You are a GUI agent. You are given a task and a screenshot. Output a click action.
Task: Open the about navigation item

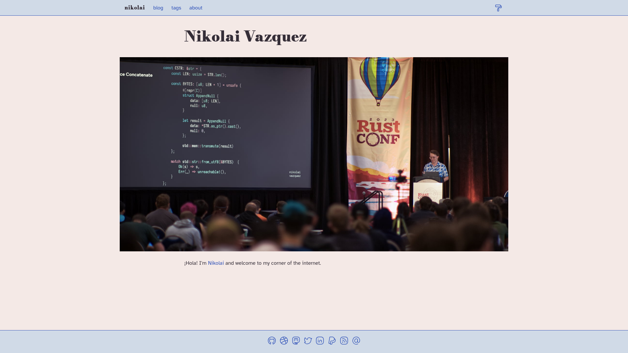coord(196,8)
